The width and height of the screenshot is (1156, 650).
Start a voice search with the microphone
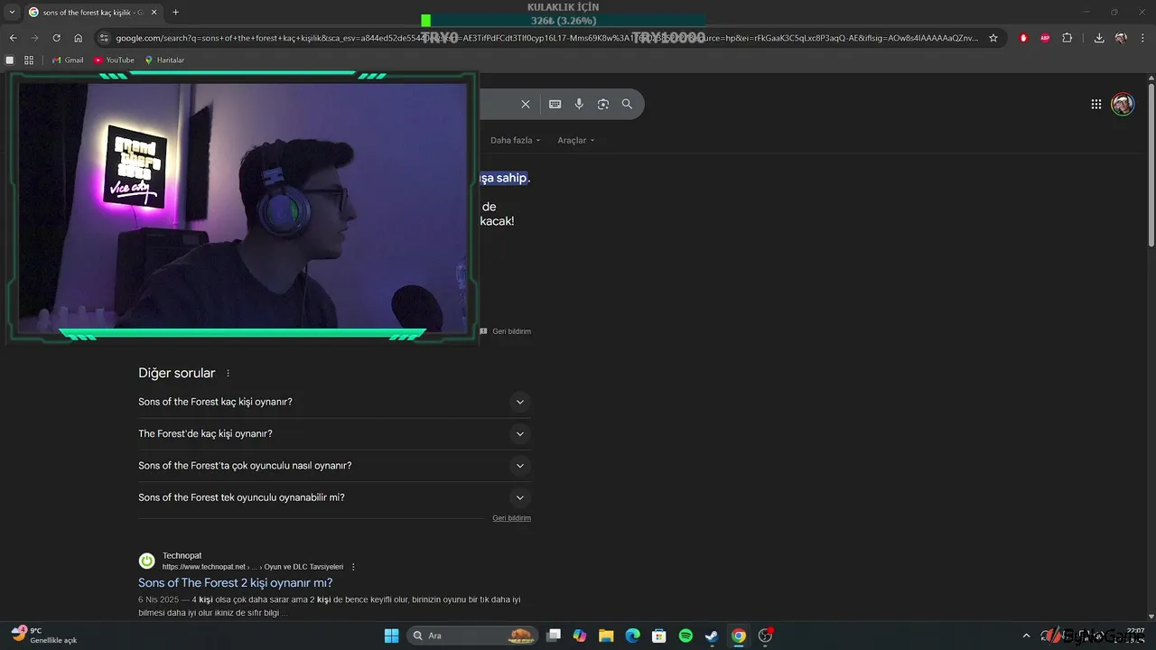coord(579,104)
